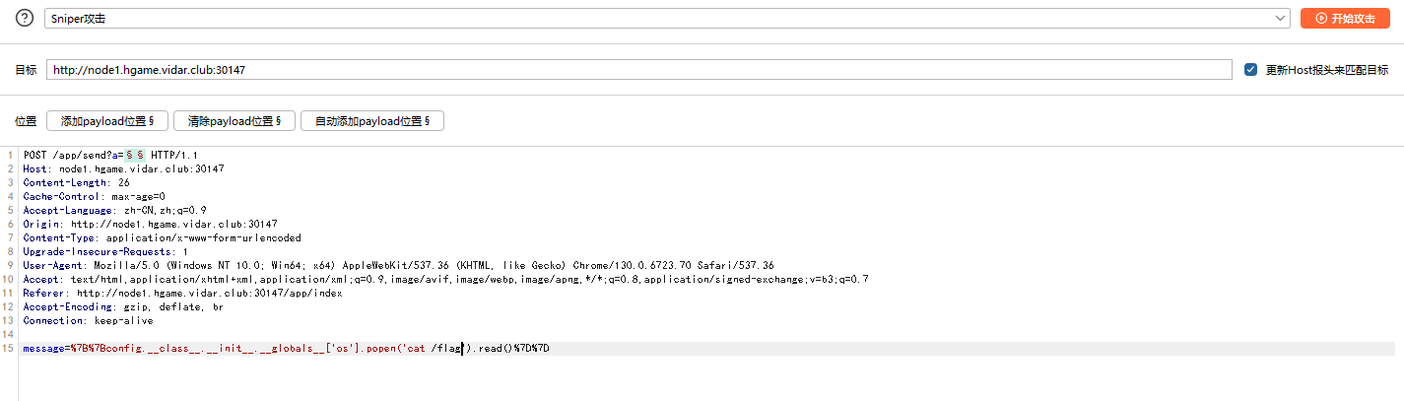Click the Referer header line

pos(182,294)
